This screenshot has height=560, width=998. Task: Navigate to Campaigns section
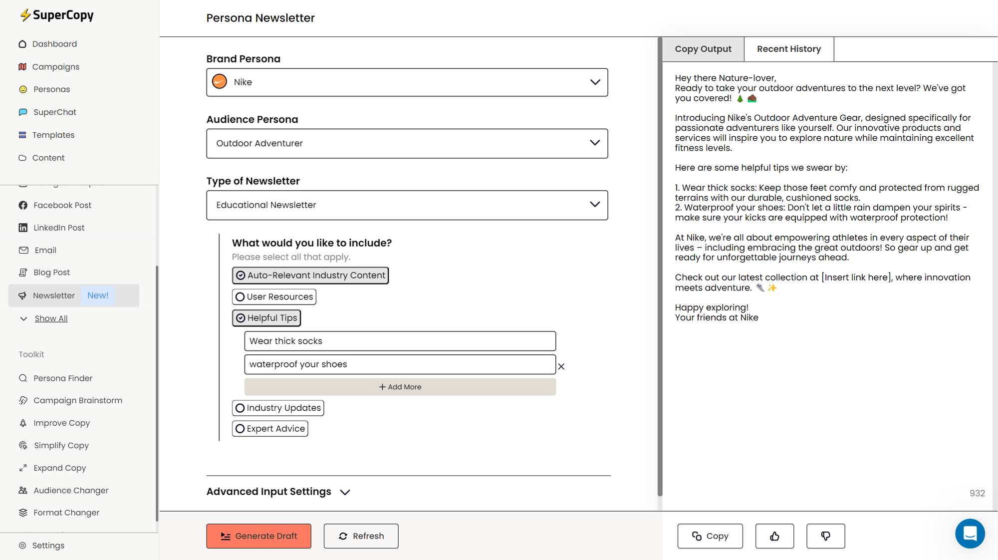click(x=56, y=66)
